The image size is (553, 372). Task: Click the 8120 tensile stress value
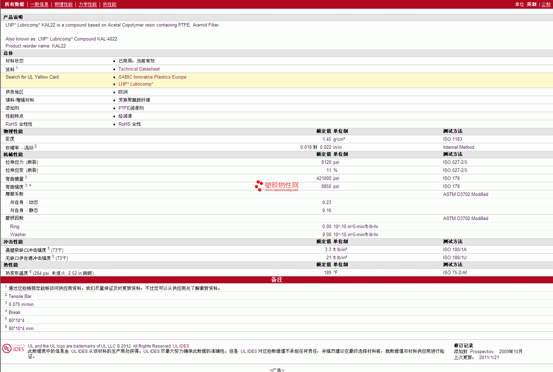click(x=326, y=162)
